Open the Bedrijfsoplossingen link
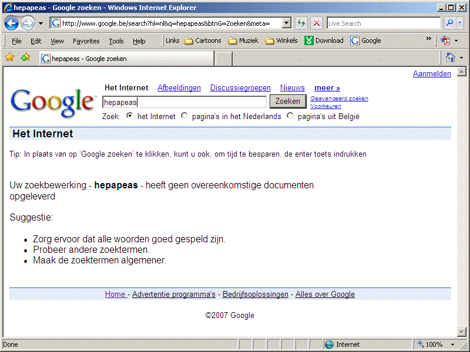This screenshot has height=352, width=470. coord(256,295)
